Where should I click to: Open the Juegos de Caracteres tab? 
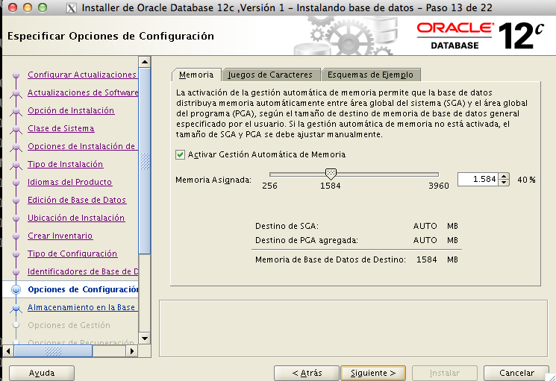270,75
